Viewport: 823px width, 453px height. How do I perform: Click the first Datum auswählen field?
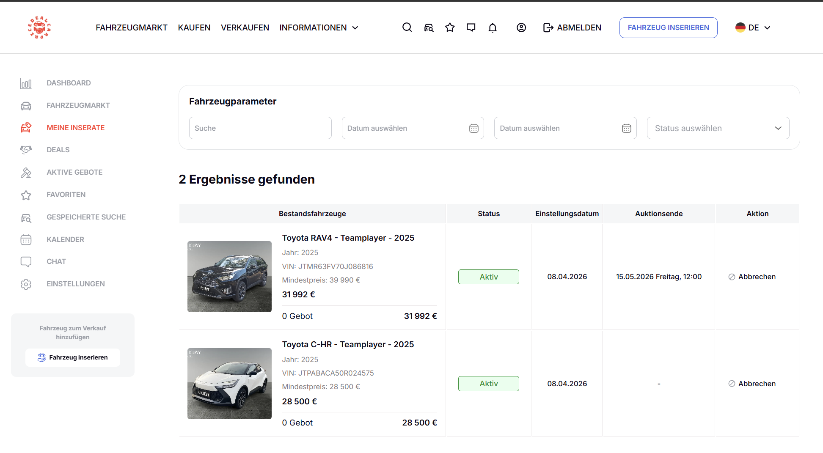413,128
